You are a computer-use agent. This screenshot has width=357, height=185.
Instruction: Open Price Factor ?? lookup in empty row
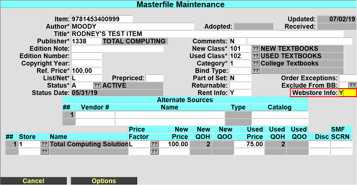(154, 152)
